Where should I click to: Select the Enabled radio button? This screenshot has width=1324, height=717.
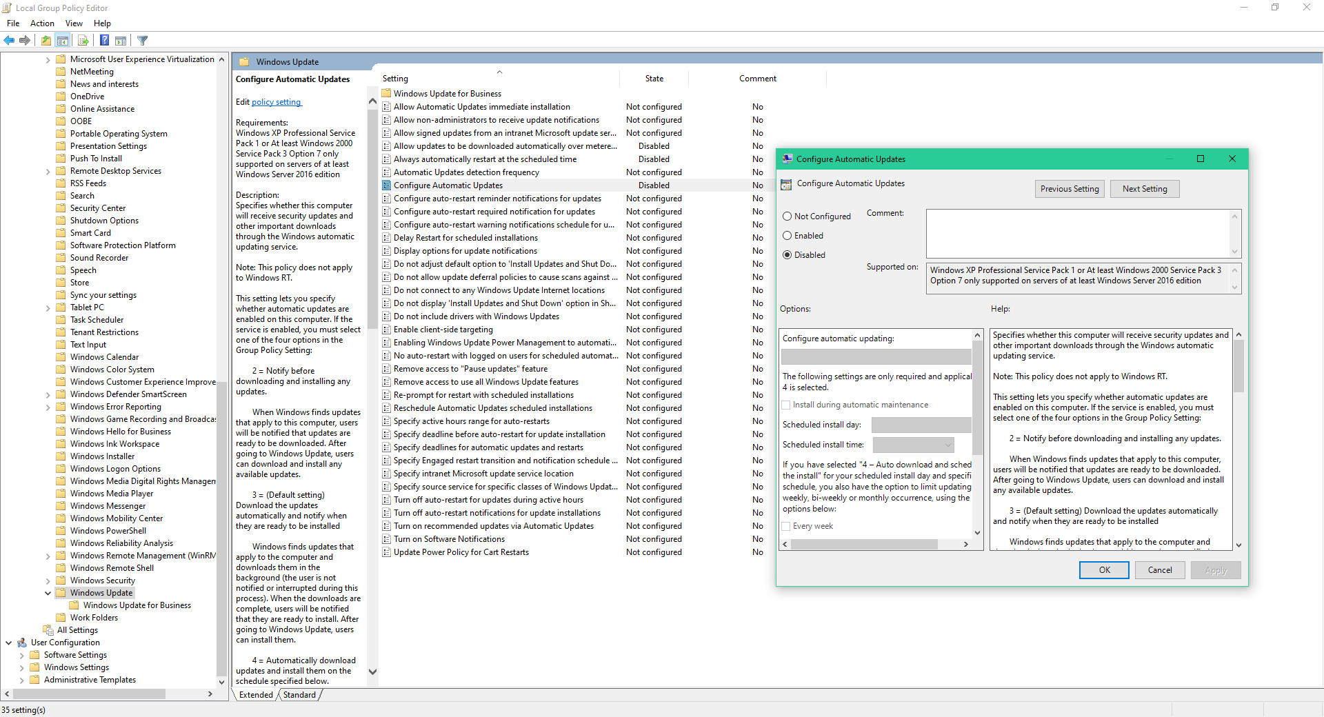click(x=787, y=236)
